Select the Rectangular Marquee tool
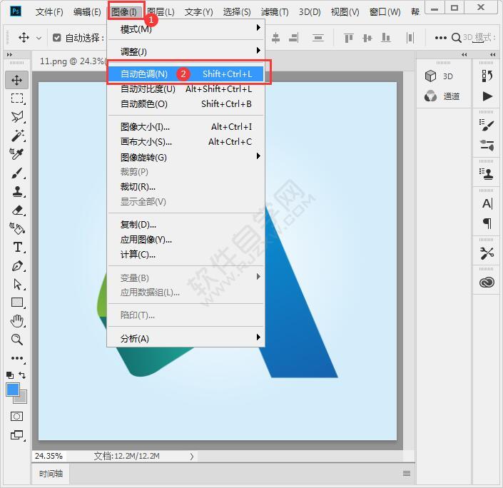Viewport: 503px width, 488px height. (17, 98)
